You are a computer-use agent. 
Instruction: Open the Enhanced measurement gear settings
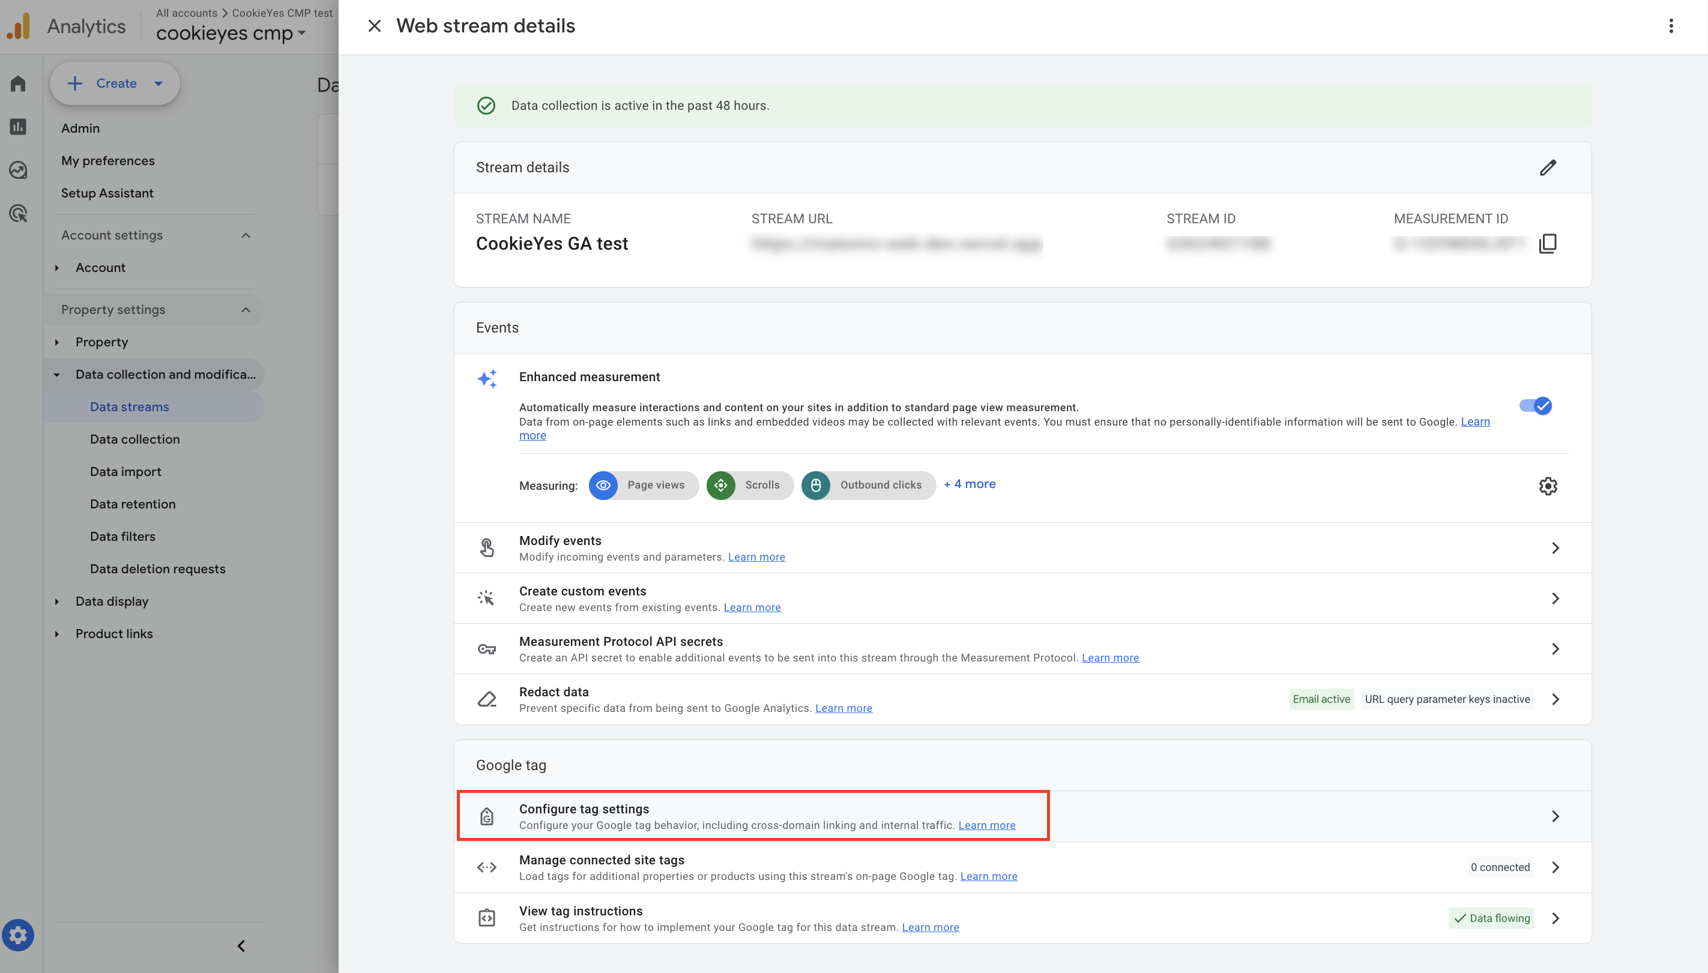click(1548, 486)
